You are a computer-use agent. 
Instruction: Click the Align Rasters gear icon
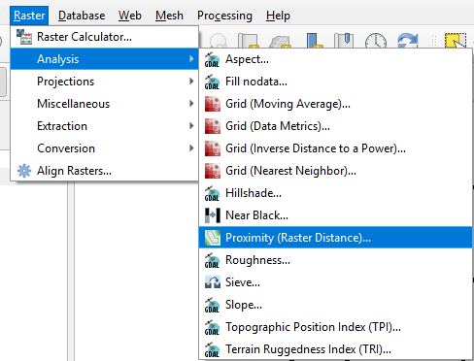[x=24, y=171]
